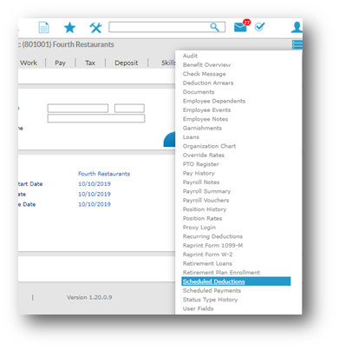339x351 pixels.
Task: Open the tools wrench icon
Action: click(x=95, y=28)
